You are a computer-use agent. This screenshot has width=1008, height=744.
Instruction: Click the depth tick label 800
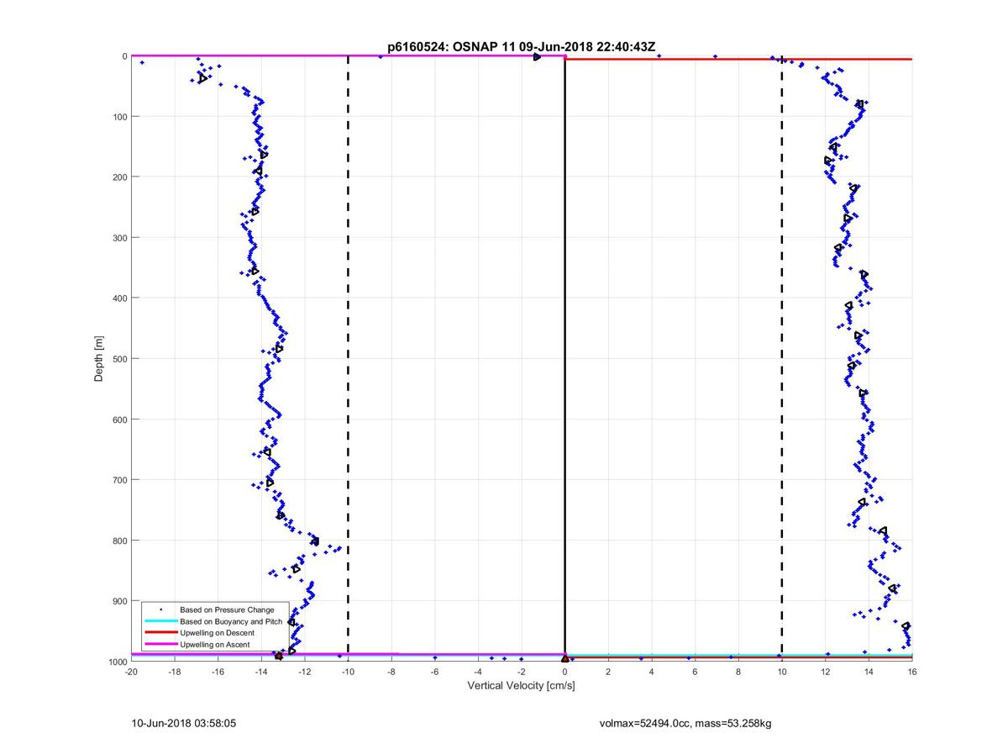[x=118, y=541]
